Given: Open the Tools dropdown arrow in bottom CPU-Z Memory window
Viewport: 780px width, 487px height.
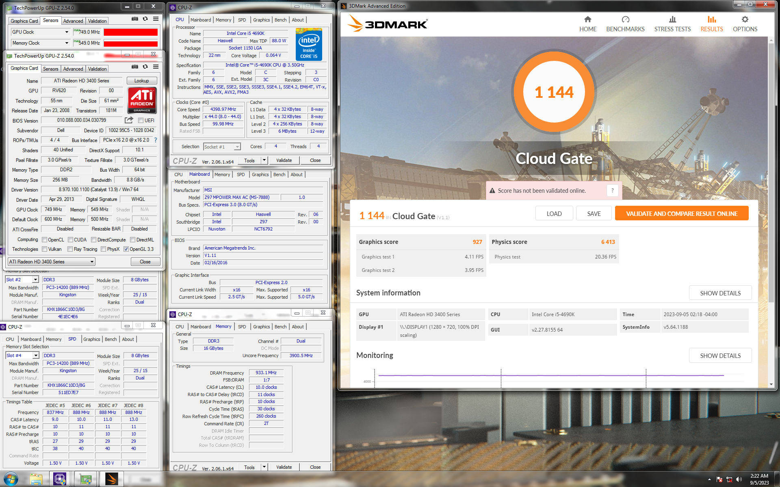Looking at the screenshot, I should click(x=264, y=467).
